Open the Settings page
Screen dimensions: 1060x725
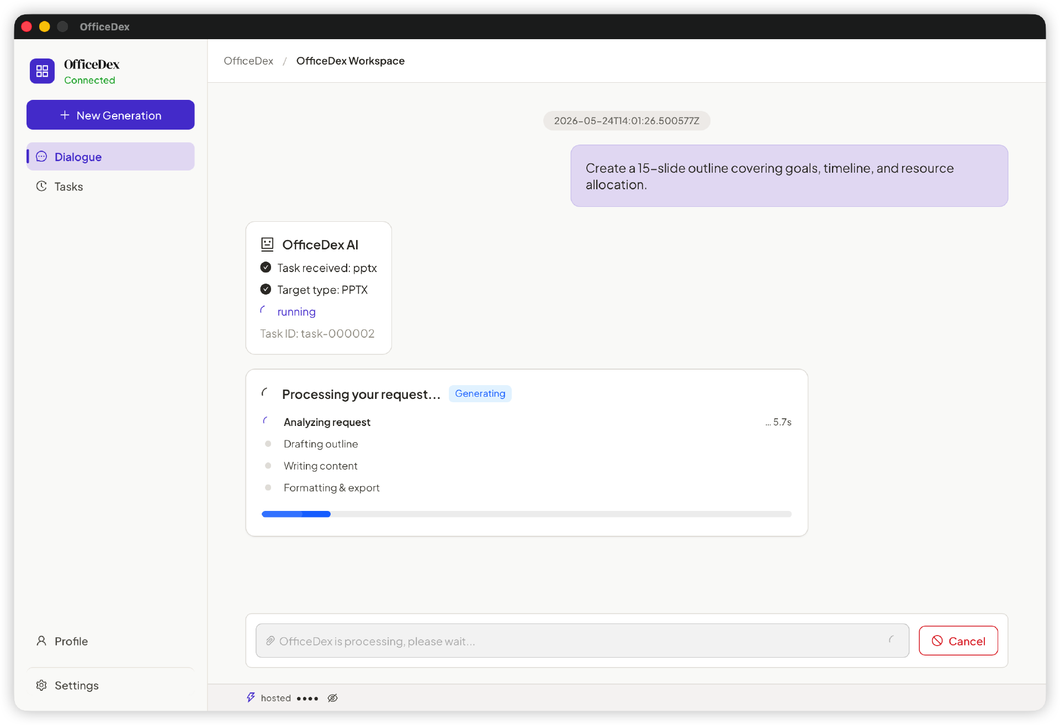click(110, 685)
